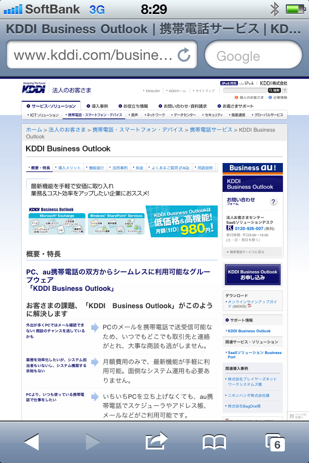
Task: Open the ENGLISH link
Action: coord(152,91)
